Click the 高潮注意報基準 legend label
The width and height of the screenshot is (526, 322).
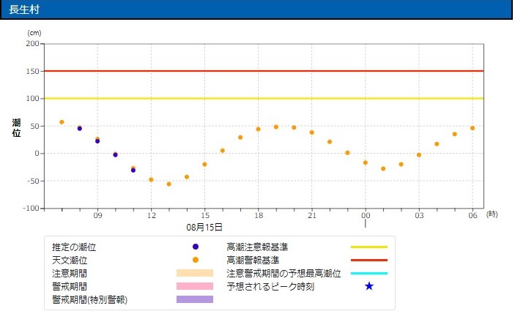[257, 247]
